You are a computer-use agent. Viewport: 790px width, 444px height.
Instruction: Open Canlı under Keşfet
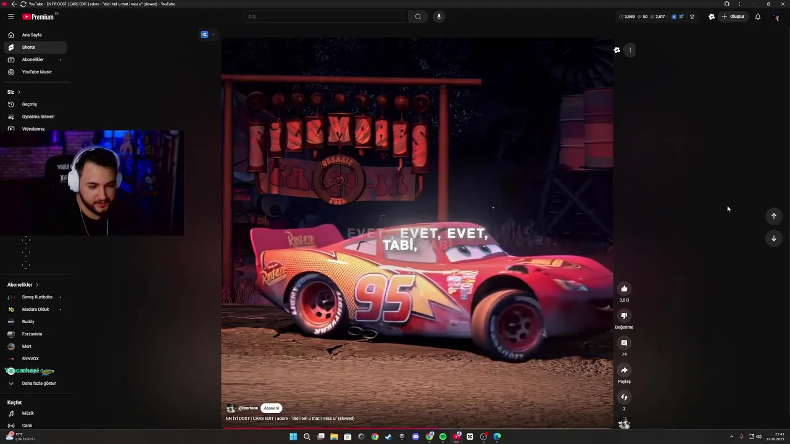[x=35, y=425]
